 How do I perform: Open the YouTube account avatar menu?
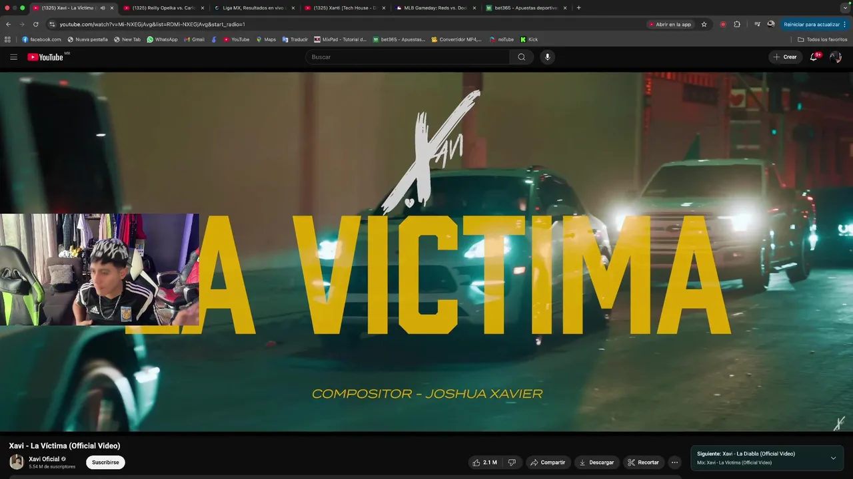tap(836, 57)
